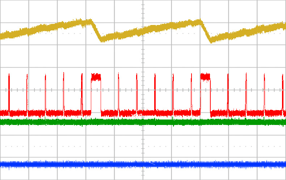This screenshot has height=180, width=286.
Task: Select the second peak of yellow sawtooth
Action: click(198, 22)
